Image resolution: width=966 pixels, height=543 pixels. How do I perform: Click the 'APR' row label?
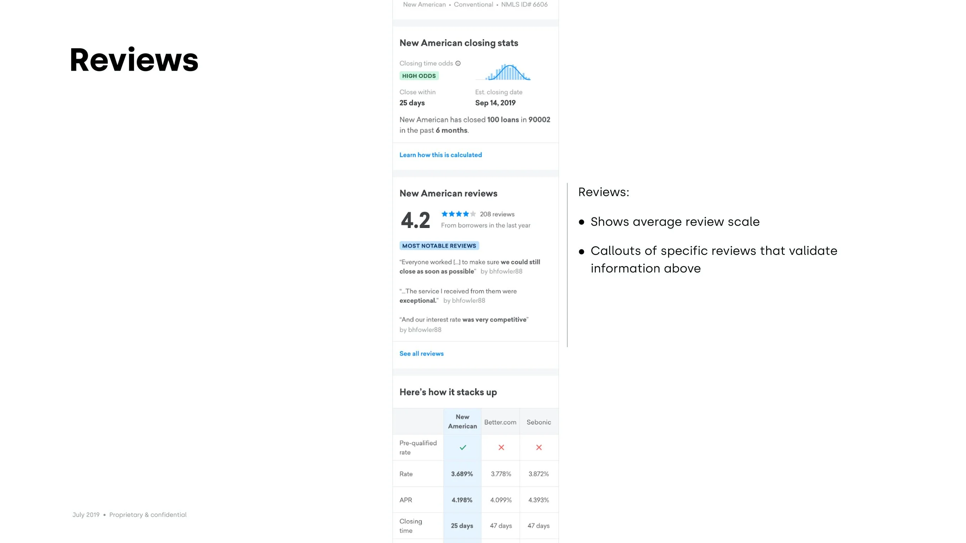(406, 500)
